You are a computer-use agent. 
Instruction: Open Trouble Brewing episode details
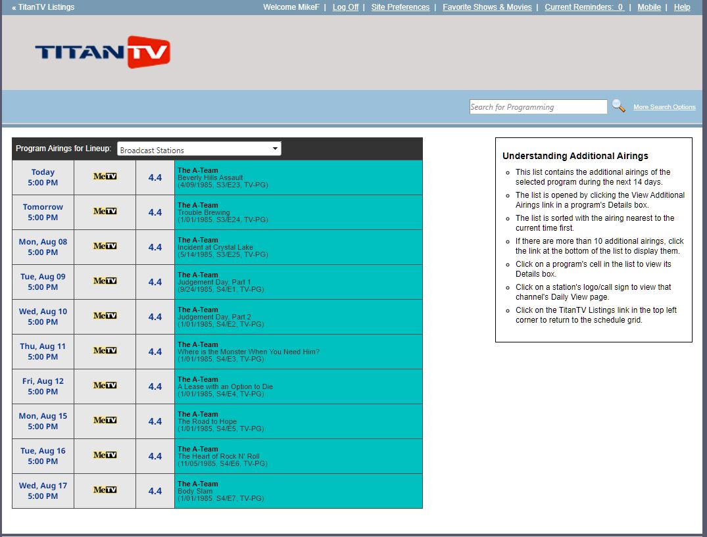click(299, 212)
